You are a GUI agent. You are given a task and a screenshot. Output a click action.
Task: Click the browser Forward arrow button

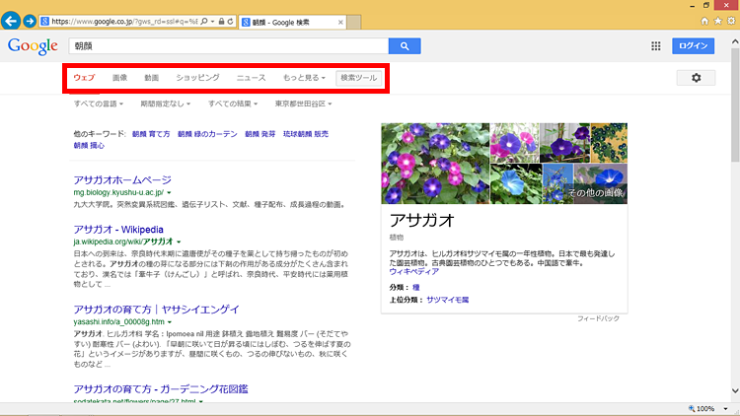click(x=31, y=20)
